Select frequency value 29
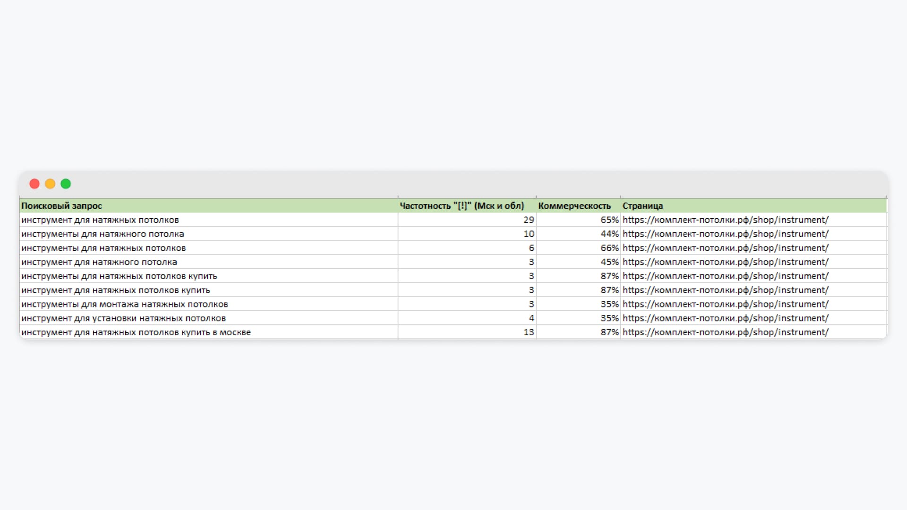The width and height of the screenshot is (907, 510). pyautogui.click(x=467, y=220)
